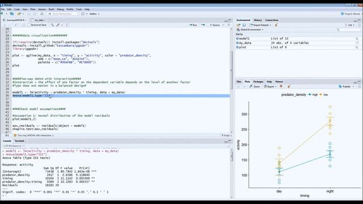363x204 pixels.
Task: Click the Environment search field
Action: (x=348, y=30)
